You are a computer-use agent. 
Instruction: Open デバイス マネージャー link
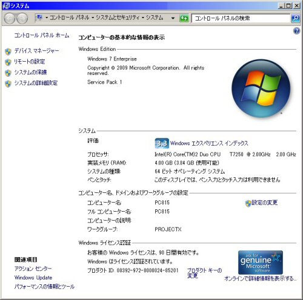tap(36, 51)
